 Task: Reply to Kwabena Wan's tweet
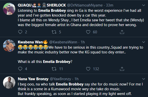pos(20,69)
